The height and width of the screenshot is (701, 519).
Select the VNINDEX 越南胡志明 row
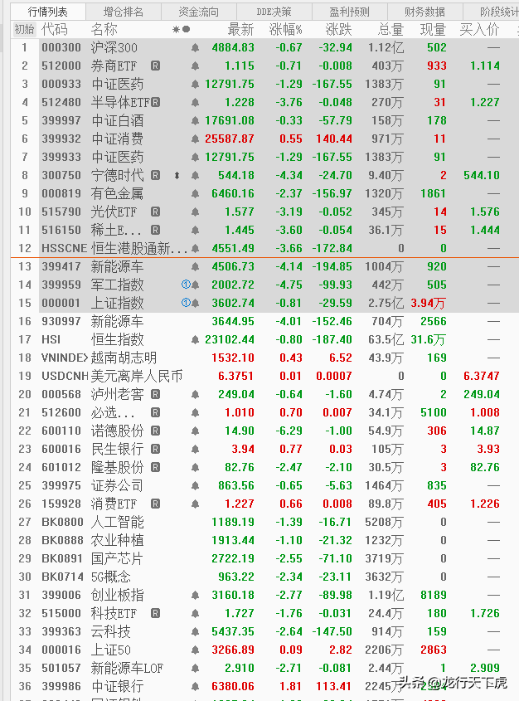coord(264,358)
